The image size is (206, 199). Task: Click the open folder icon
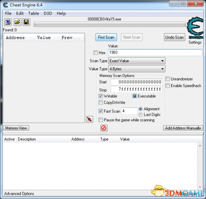point(18,22)
